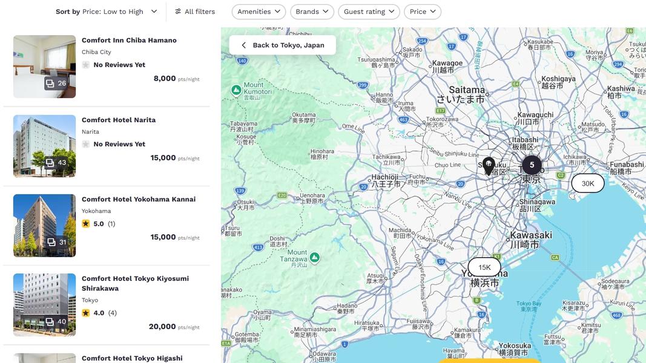Click the yellow star rating on Kiyosumi Shirakawa
This screenshot has height=363, width=646.
[x=86, y=313]
